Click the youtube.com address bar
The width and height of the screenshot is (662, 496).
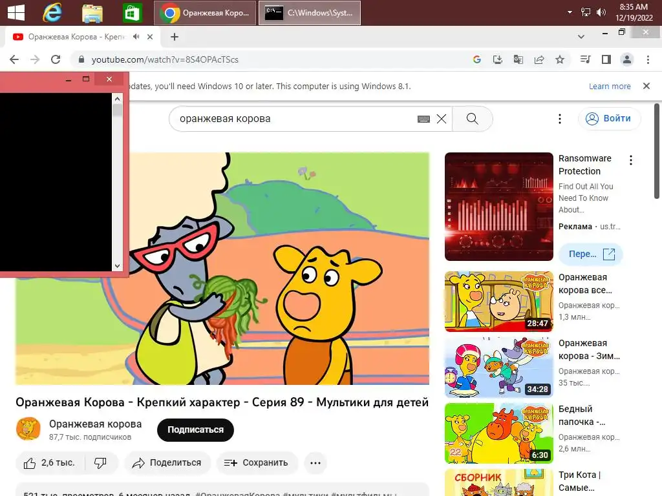tap(270, 59)
